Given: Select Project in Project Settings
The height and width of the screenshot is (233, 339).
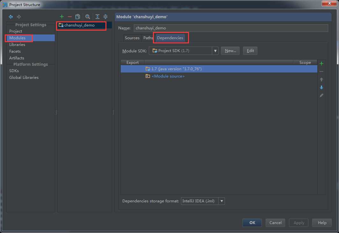Looking at the screenshot, I should click(x=16, y=31).
